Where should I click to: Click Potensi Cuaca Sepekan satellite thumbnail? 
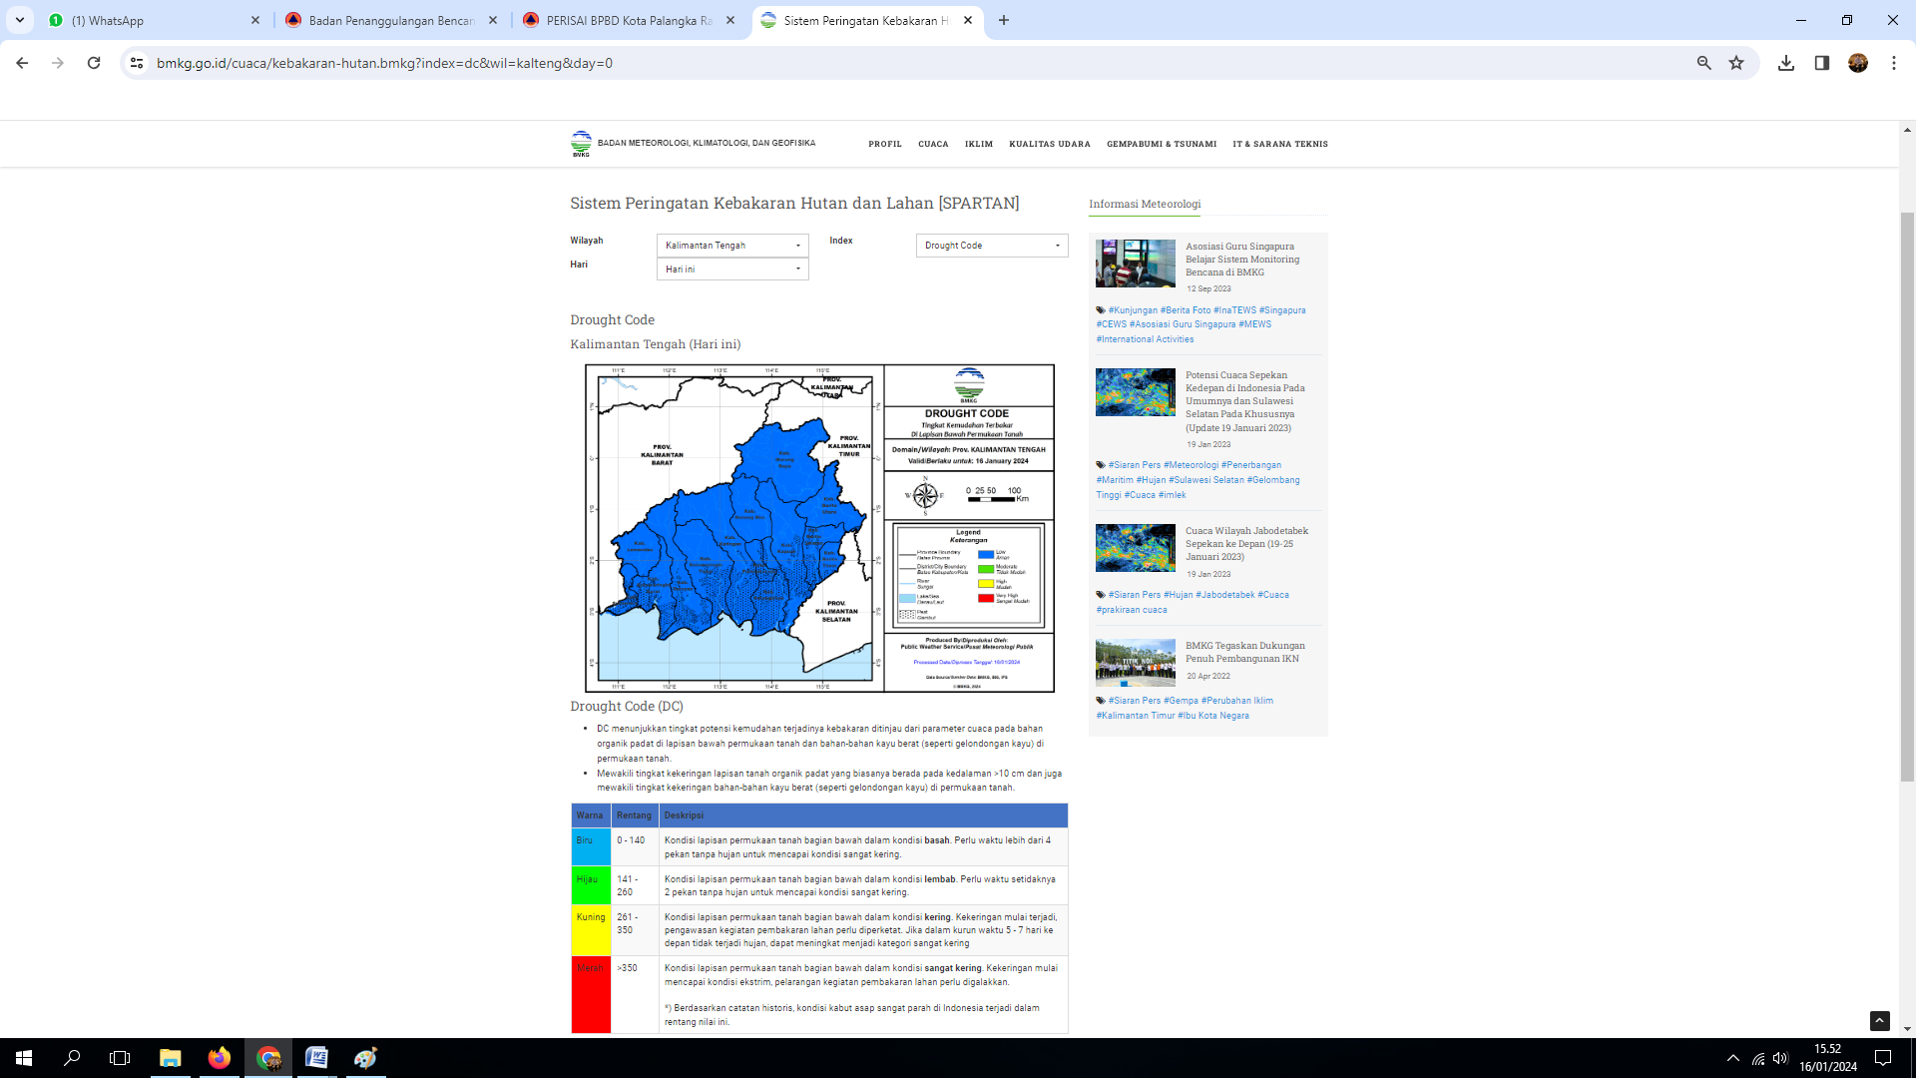(1136, 392)
